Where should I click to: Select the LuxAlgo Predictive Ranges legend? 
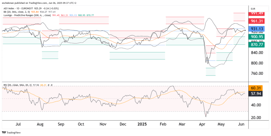tap(27, 15)
